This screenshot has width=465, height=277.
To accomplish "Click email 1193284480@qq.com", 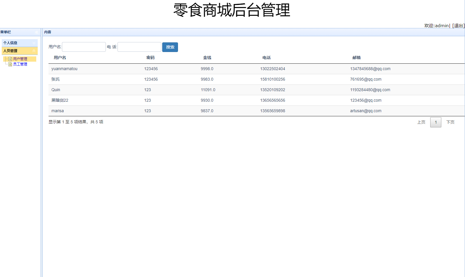I will [x=370, y=90].
